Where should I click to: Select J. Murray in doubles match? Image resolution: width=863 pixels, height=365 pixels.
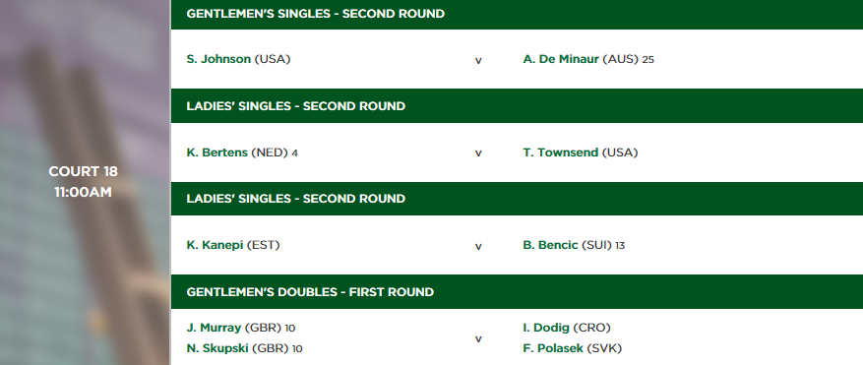coord(214,328)
